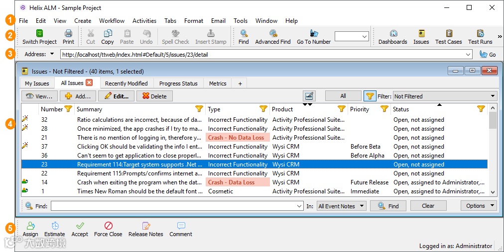
Task: Click the Find magnifier toolbar icon
Action: click(244, 33)
